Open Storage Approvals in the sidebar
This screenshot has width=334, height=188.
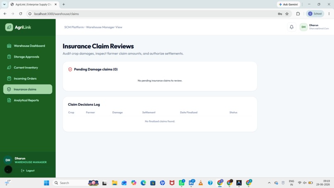(x=28, y=57)
